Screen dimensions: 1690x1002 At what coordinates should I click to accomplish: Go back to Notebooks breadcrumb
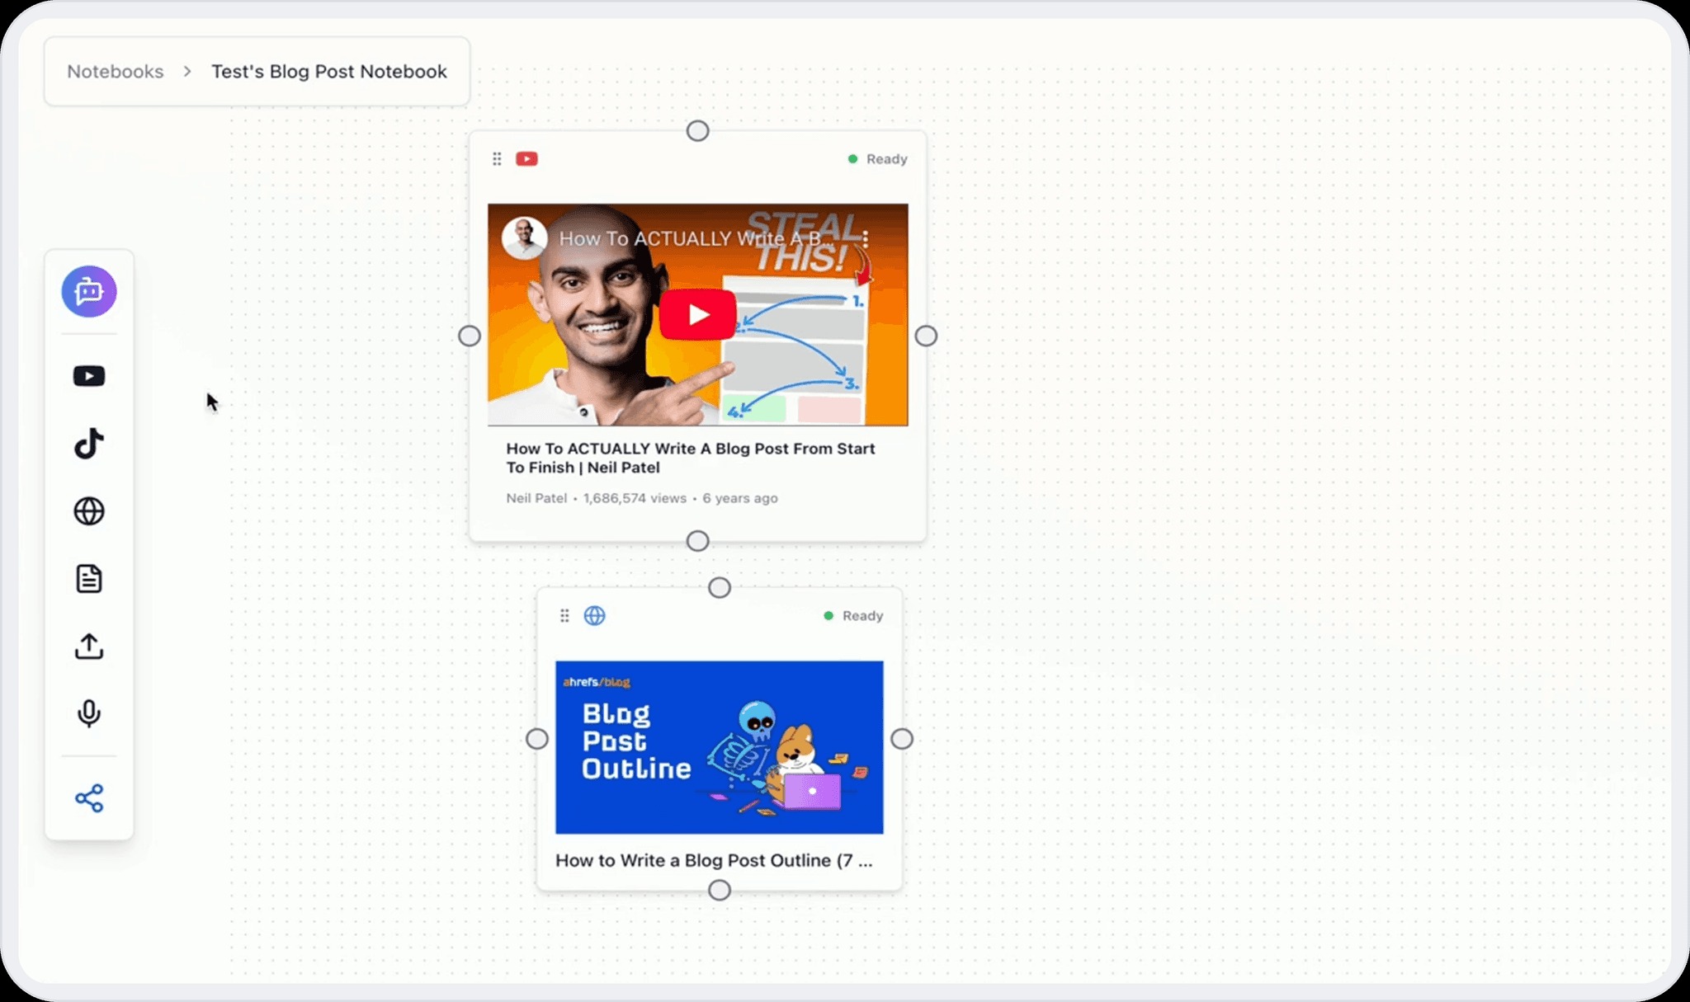(x=116, y=72)
